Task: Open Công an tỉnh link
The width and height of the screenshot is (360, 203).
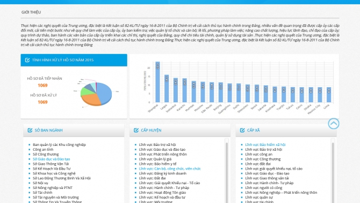Action: point(43,150)
